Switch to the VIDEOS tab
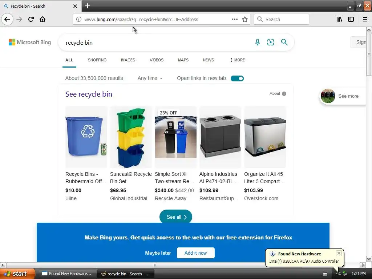The height and width of the screenshot is (279, 372). pos(156,60)
